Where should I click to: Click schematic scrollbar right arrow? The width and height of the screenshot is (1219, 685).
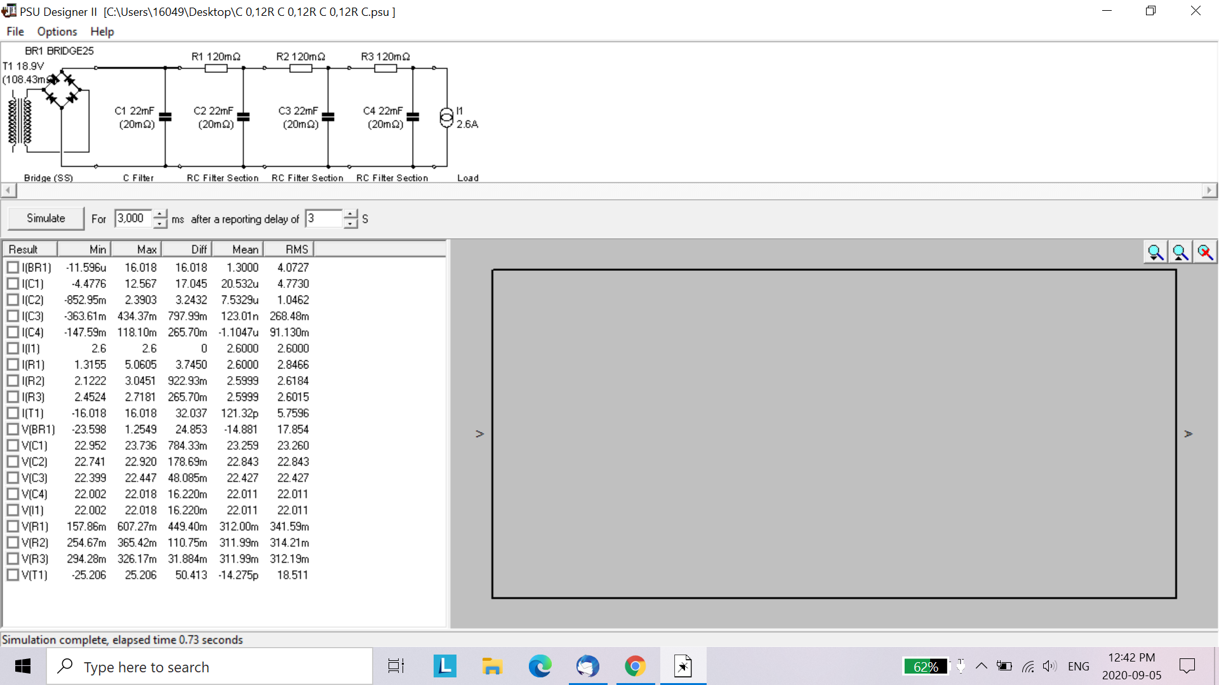(x=1209, y=190)
